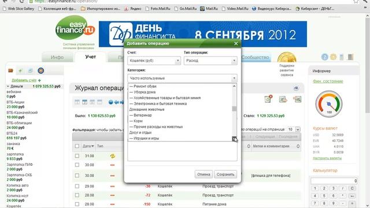Sort the Метки и комментарии column
This screenshot has width=370, height=208.
(x=298, y=146)
